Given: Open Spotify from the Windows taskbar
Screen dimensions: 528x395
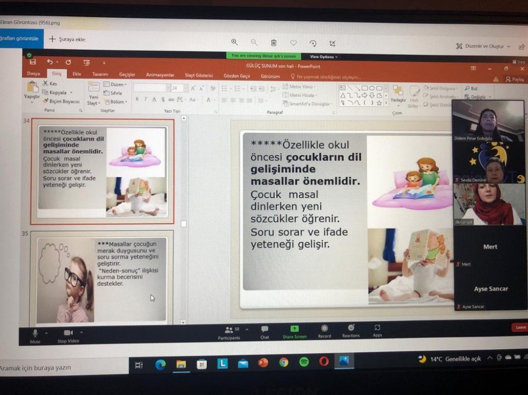Looking at the screenshot, I should [304, 362].
